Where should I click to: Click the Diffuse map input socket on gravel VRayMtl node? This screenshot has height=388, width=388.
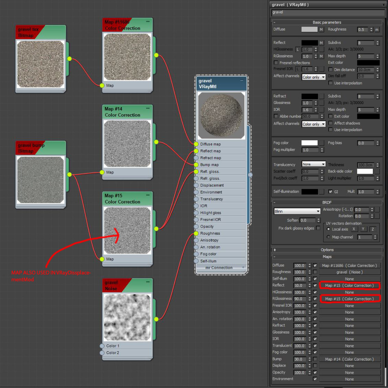(x=196, y=144)
